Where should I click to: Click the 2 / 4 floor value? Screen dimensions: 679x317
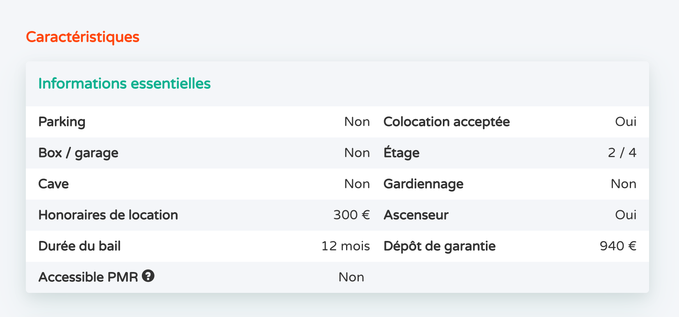[x=622, y=153]
